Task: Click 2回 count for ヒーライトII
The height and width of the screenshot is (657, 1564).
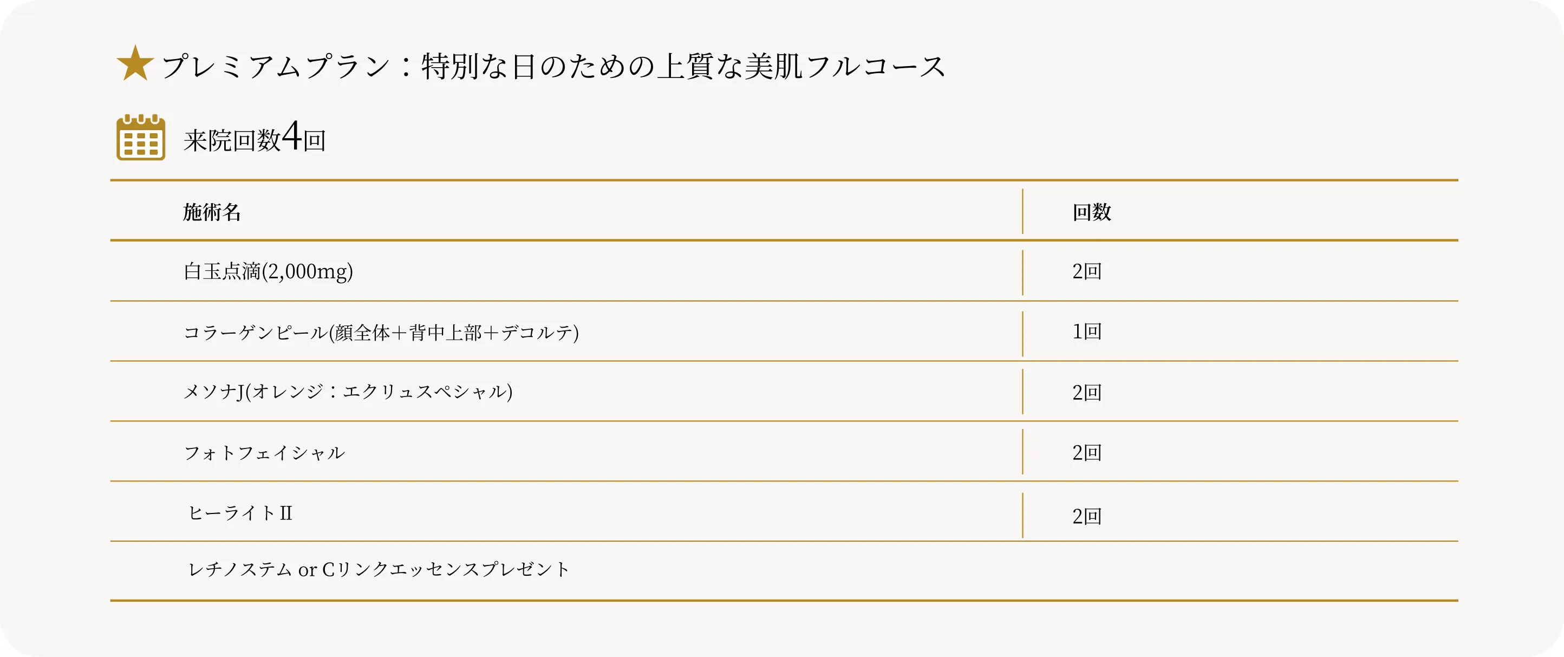Action: (x=1086, y=516)
